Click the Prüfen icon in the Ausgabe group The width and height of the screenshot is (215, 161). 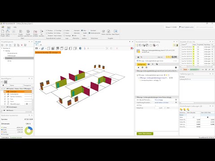click(x=103, y=31)
